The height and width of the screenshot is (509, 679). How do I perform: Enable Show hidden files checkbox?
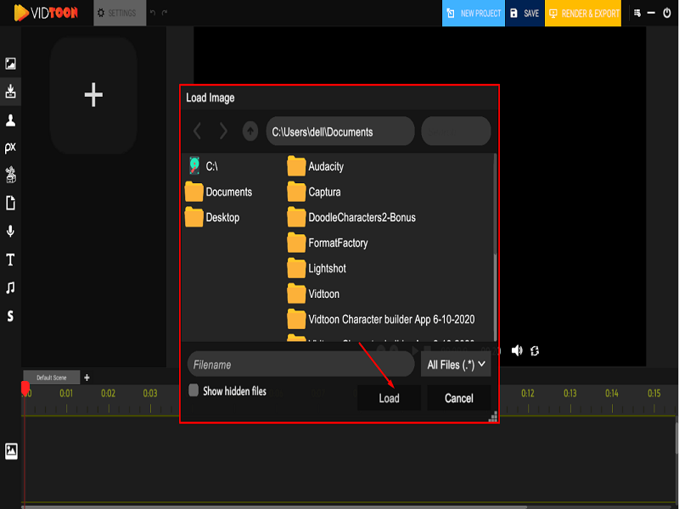coord(194,390)
